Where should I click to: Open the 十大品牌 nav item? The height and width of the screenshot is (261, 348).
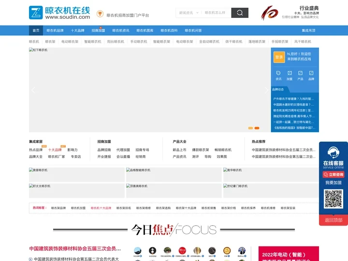77,30
